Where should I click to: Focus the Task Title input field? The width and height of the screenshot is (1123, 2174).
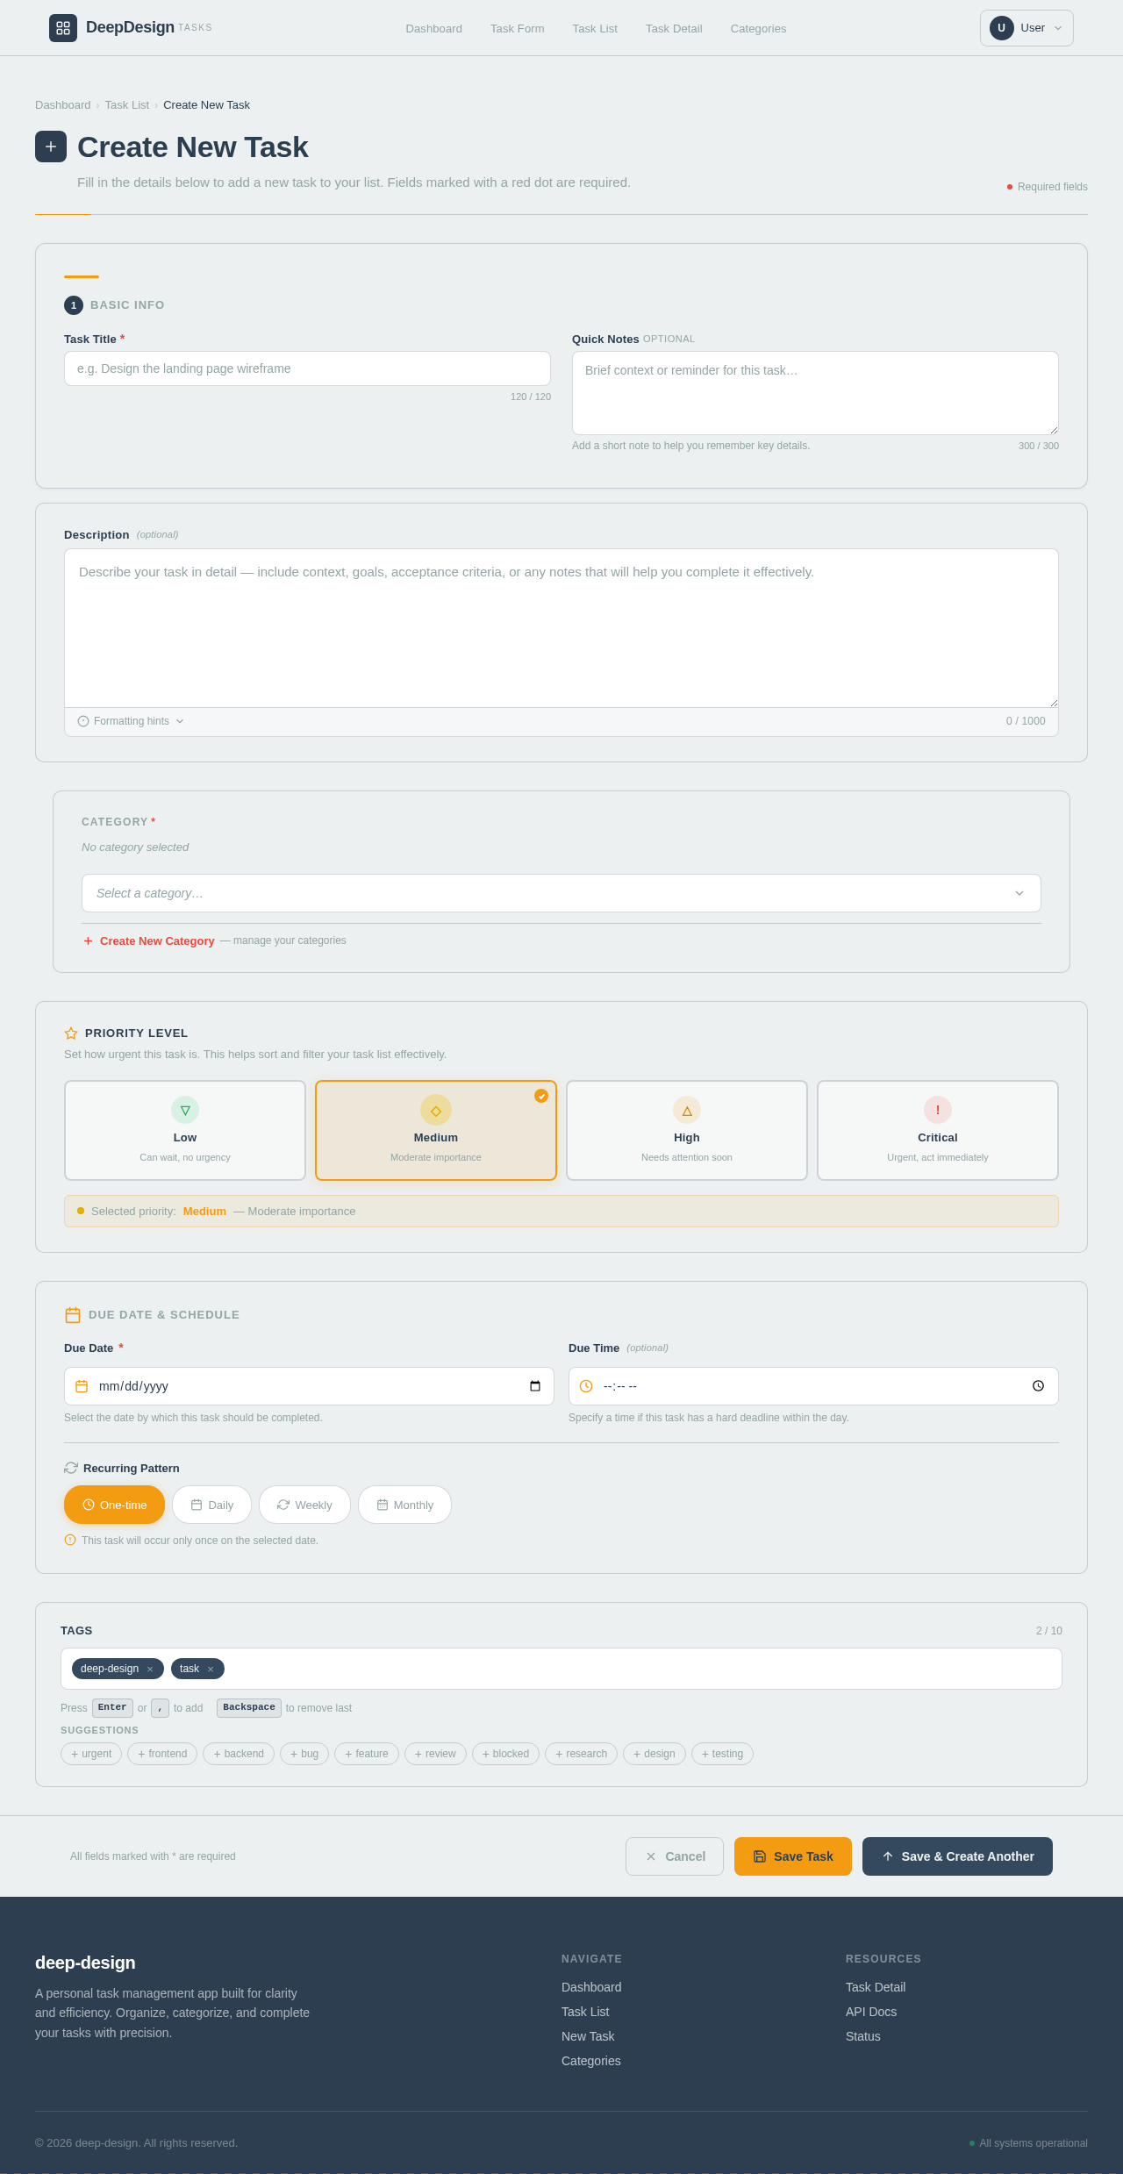(307, 368)
